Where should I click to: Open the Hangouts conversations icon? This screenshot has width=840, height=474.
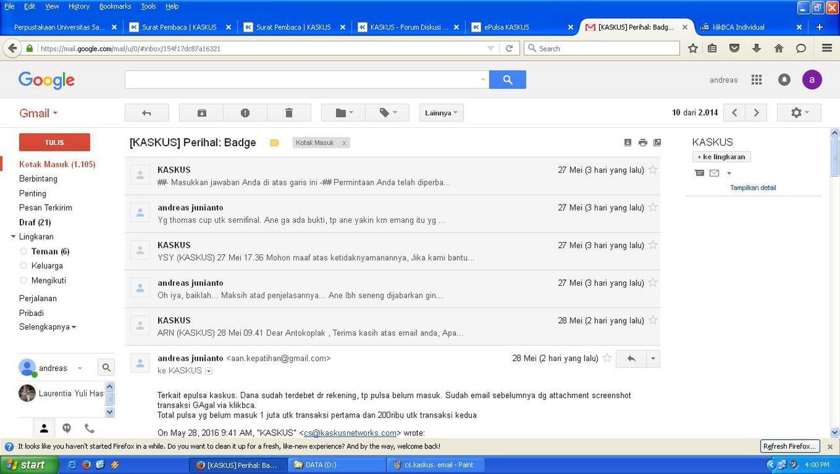point(66,428)
